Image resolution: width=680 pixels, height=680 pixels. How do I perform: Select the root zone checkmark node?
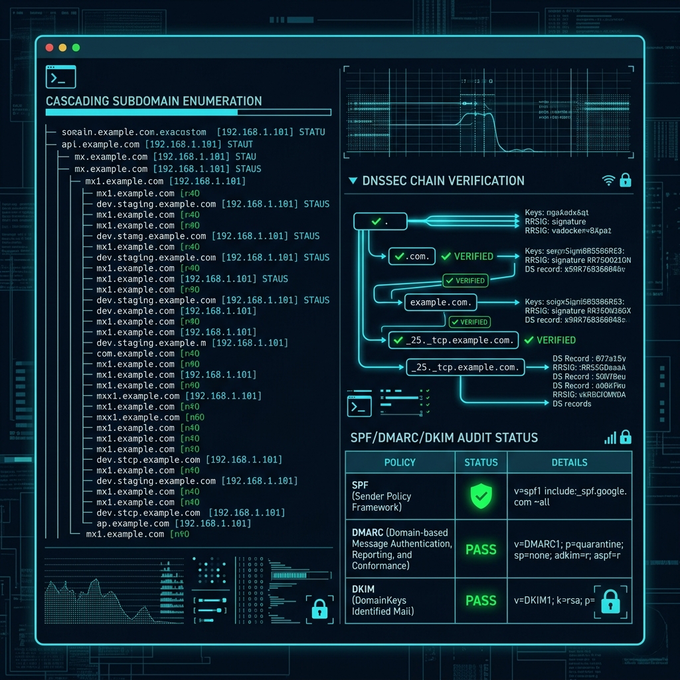[x=381, y=221]
